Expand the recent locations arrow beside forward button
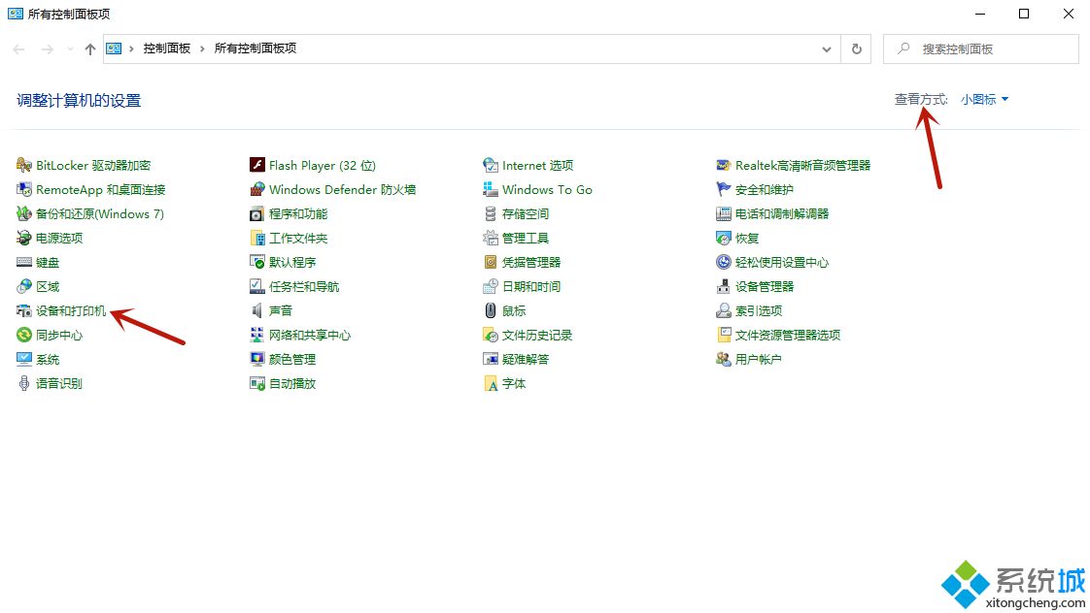The image size is (1090, 613). pos(70,49)
